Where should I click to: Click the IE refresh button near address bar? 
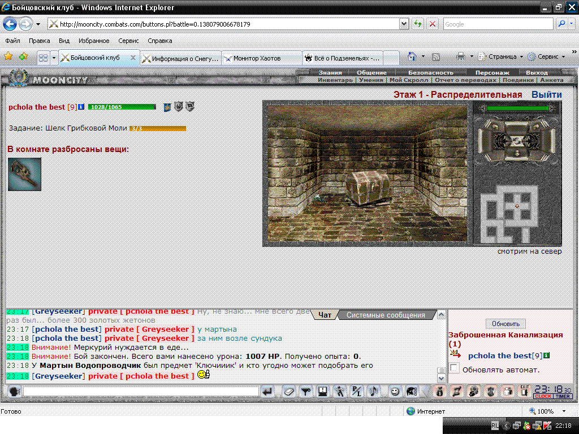(x=418, y=24)
